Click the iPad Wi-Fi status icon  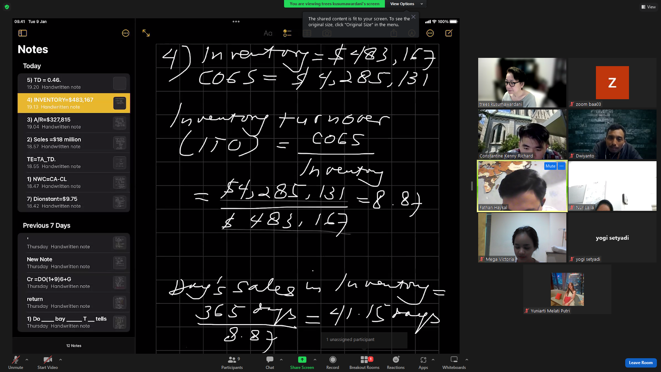[x=434, y=22]
